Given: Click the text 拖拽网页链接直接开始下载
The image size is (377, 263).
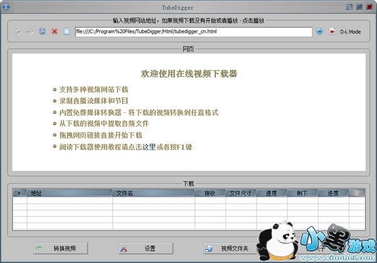Looking at the screenshot, I should [101, 135].
